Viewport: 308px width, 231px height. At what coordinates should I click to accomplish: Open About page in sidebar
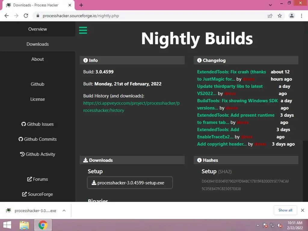38,59
